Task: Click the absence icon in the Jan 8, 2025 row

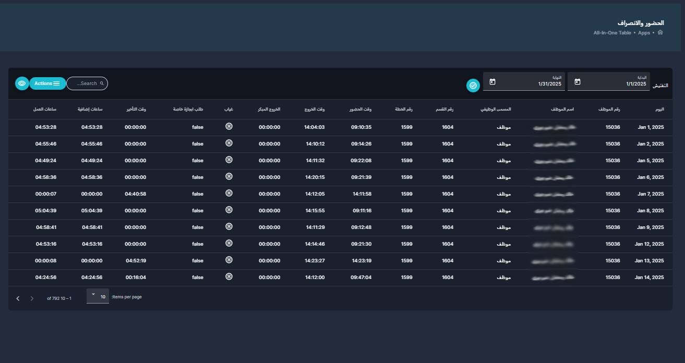Action: tap(229, 210)
